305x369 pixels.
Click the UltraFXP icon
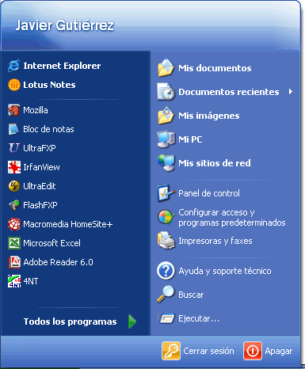click(x=13, y=148)
